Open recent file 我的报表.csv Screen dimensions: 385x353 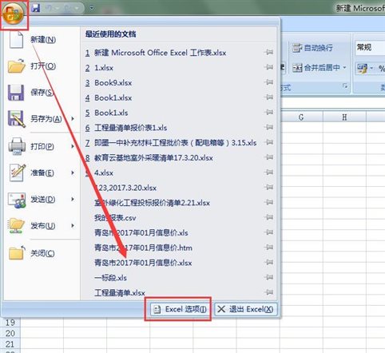pyautogui.click(x=115, y=218)
